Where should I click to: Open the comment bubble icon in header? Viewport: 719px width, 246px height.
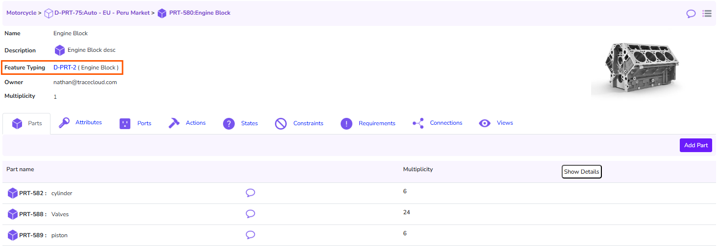pos(691,14)
